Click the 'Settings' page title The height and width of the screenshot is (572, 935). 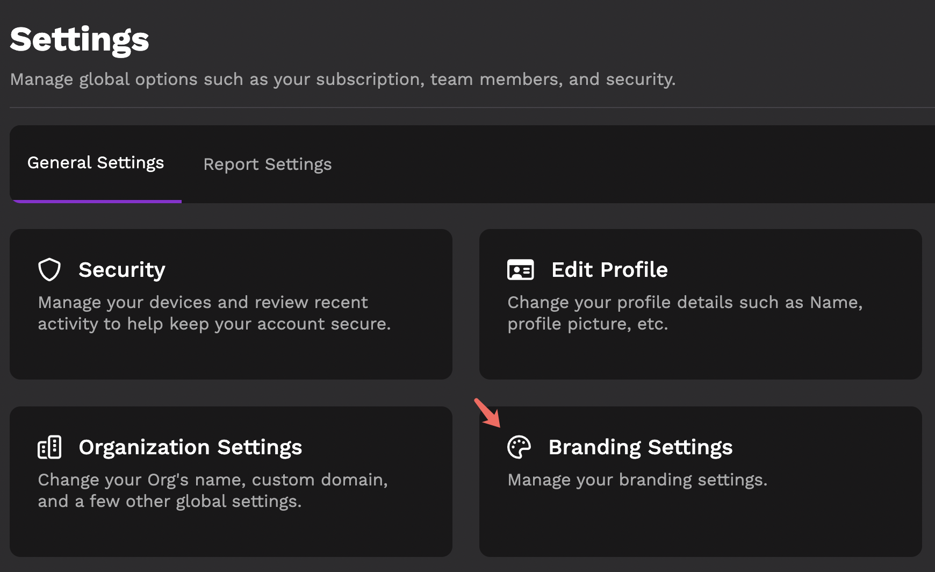pos(80,40)
